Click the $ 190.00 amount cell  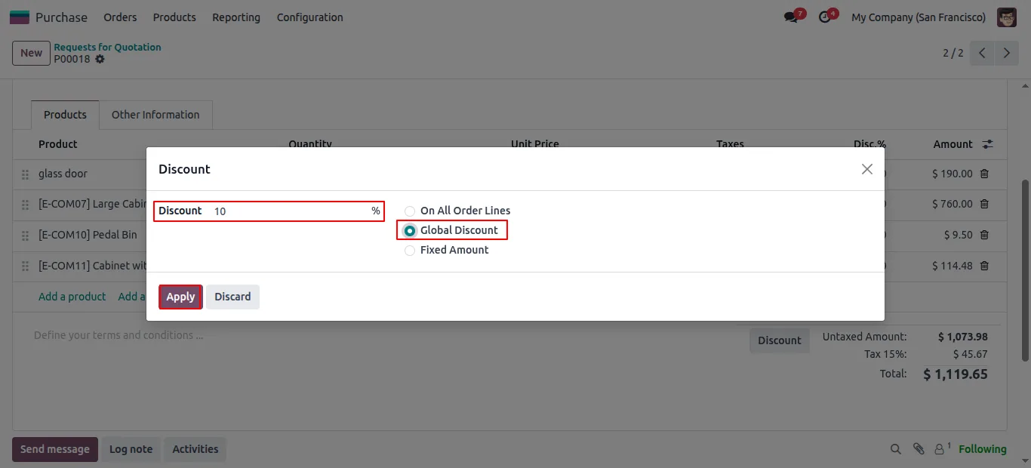952,174
